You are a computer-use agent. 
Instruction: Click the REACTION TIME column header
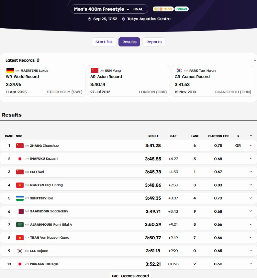pyautogui.click(x=218, y=136)
